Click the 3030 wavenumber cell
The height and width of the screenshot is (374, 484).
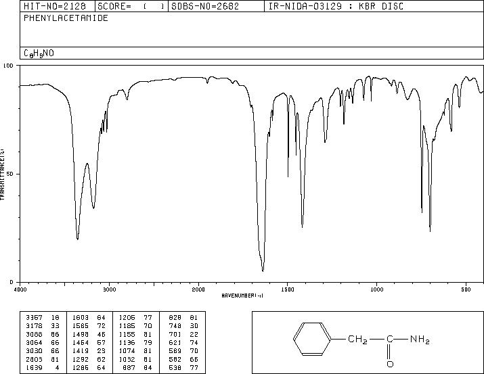[34, 351]
